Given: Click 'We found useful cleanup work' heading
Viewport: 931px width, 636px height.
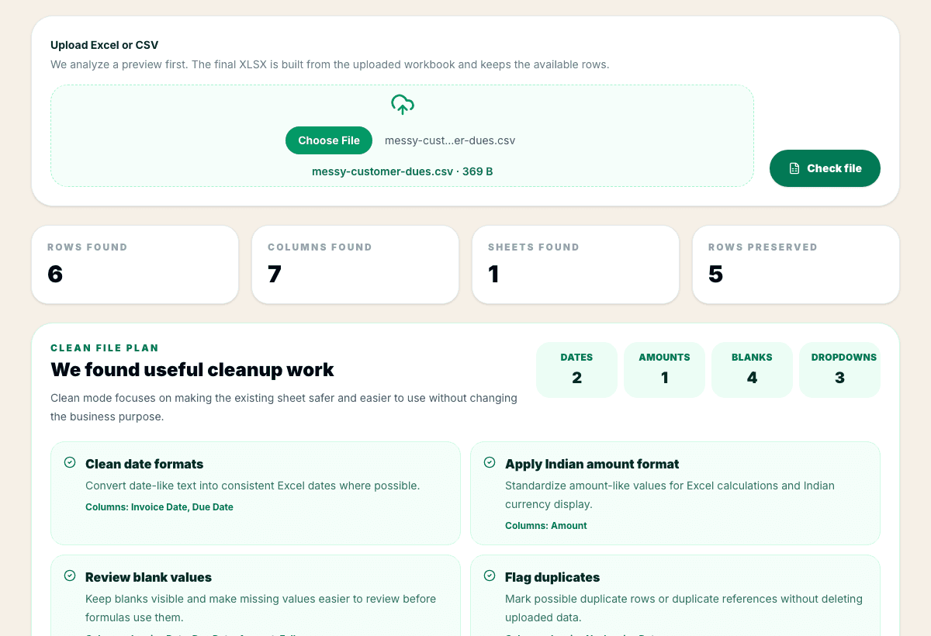Looking at the screenshot, I should click(x=192, y=370).
